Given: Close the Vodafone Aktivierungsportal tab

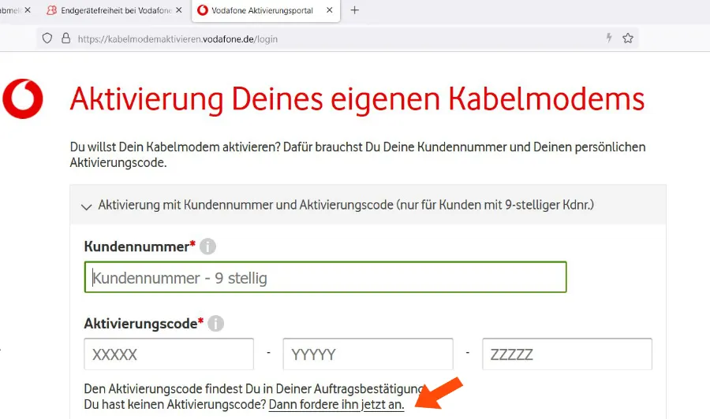Looking at the screenshot, I should tap(330, 10).
